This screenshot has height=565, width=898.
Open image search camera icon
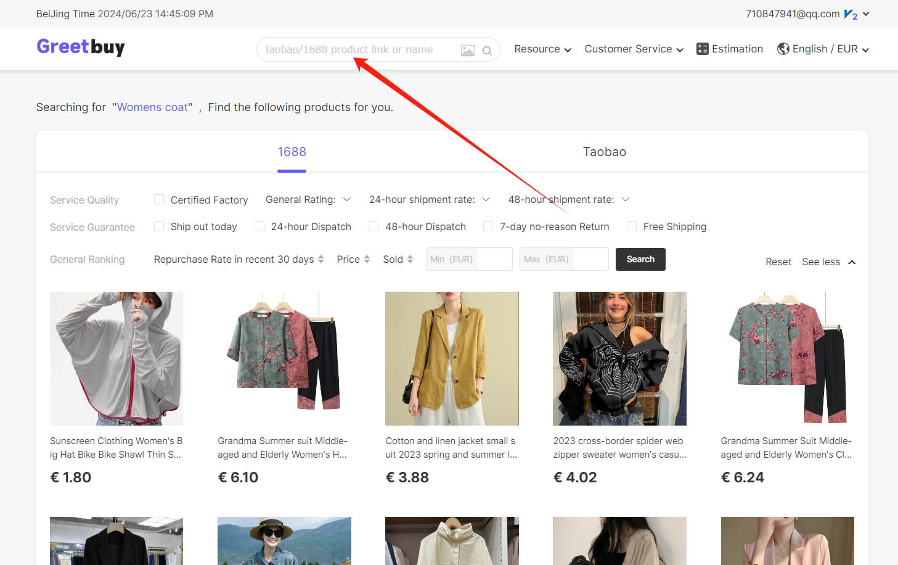point(468,51)
